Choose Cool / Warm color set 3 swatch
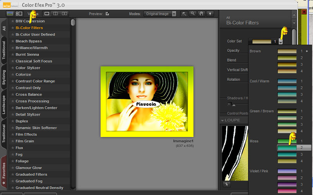Image resolution: width=313 pixels, height=195 pixels. coord(287,94)
